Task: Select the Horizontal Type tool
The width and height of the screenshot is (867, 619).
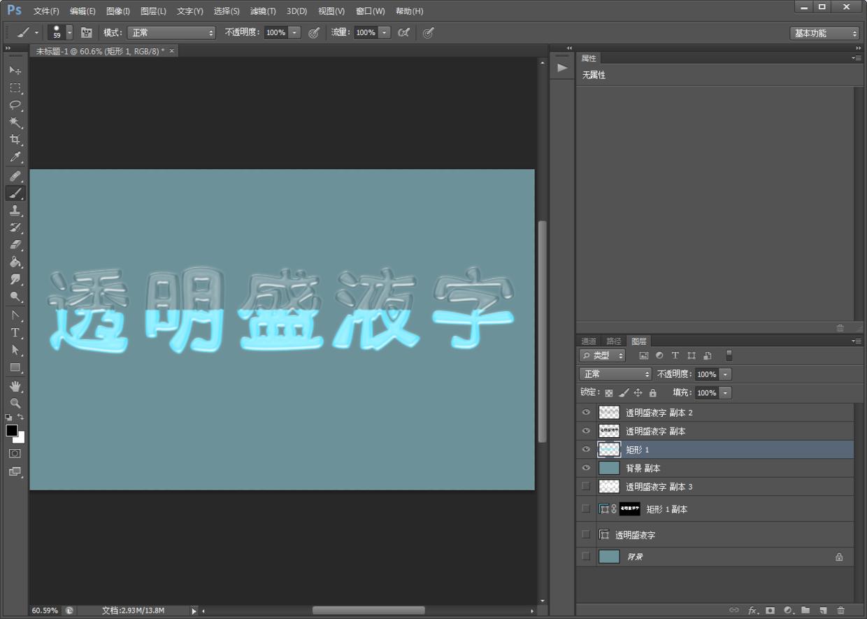Action: (15, 333)
